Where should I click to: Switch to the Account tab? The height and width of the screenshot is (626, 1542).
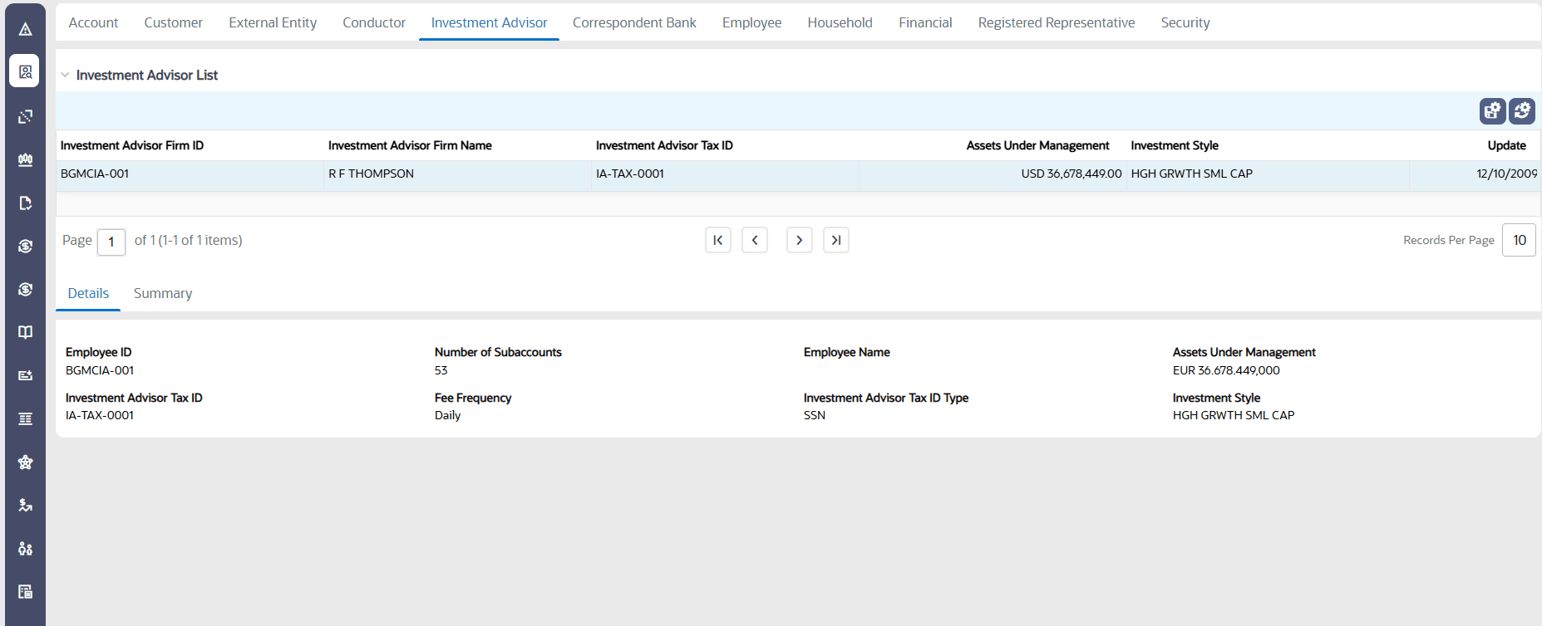click(x=93, y=22)
